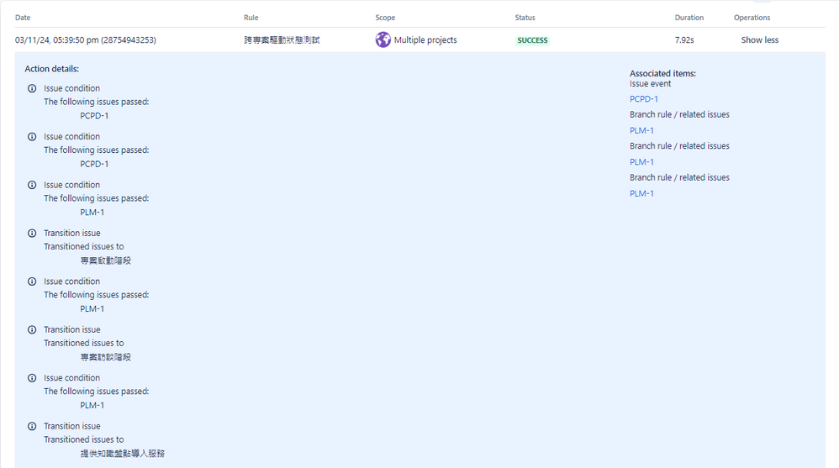
Task: Click info icon of Issue condition above 專案訪談階段 transition
Action: point(32,281)
